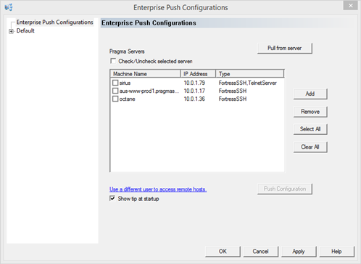The width and height of the screenshot is (361, 264).
Task: Open Use a different user link
Action: point(158,189)
